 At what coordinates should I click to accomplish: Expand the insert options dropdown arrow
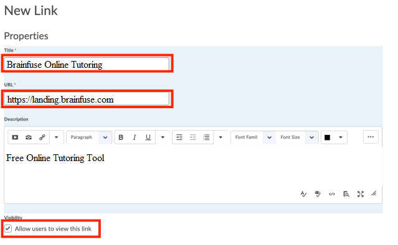pos(56,137)
